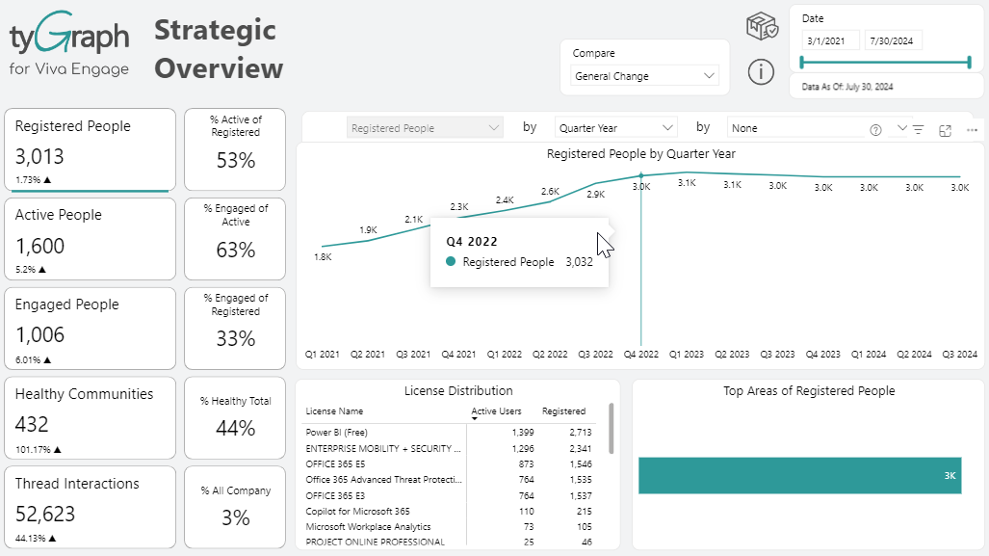Open chart in focus mode
This screenshot has height=556, width=989.
(x=945, y=131)
